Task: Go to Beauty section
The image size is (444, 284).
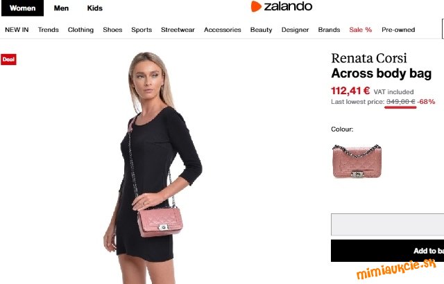Action: click(261, 30)
